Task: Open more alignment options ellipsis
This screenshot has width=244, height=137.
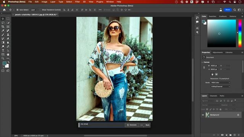Action: tap(100, 10)
